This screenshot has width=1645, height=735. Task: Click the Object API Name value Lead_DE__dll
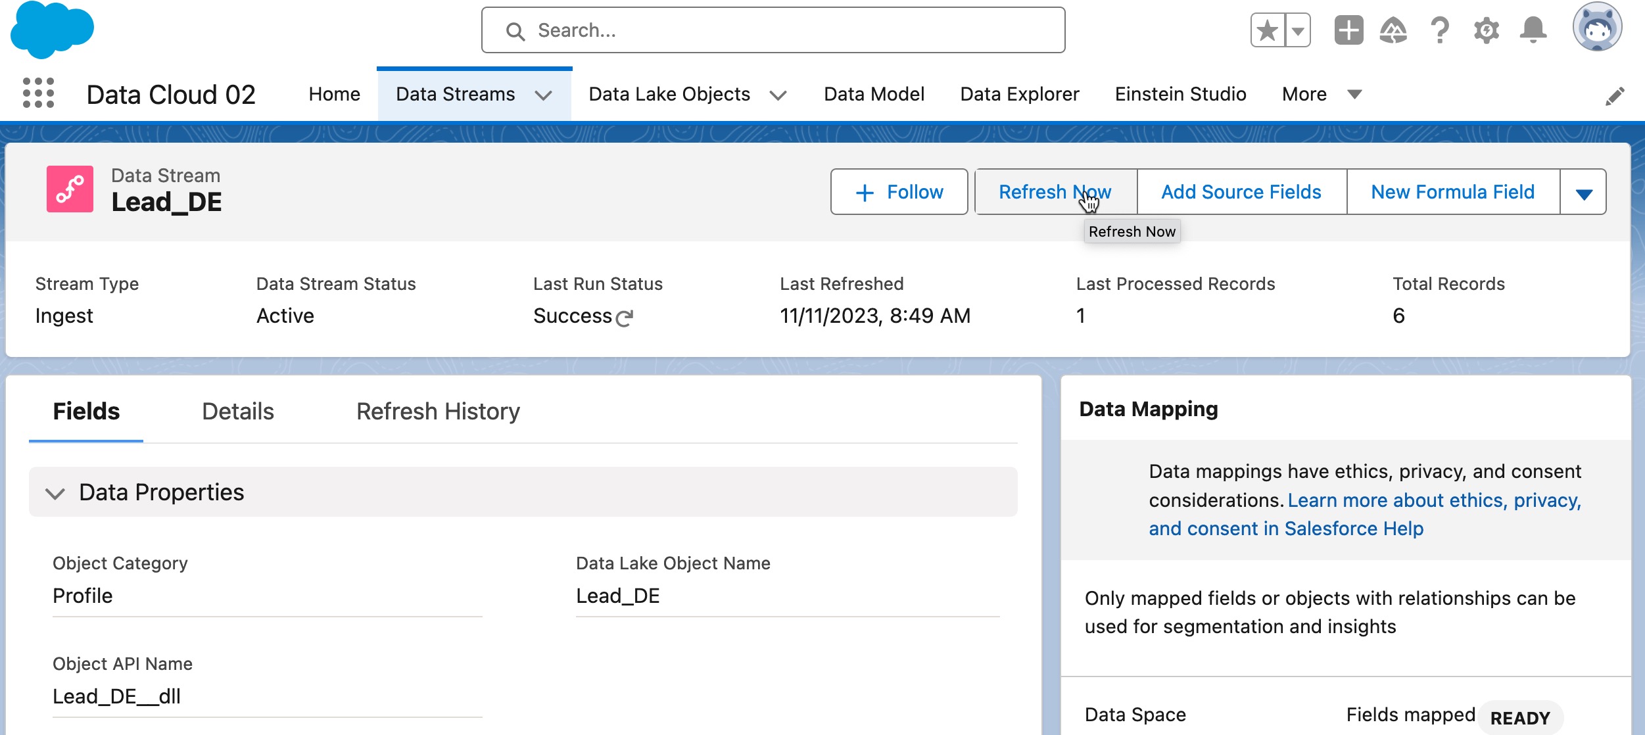(x=117, y=697)
